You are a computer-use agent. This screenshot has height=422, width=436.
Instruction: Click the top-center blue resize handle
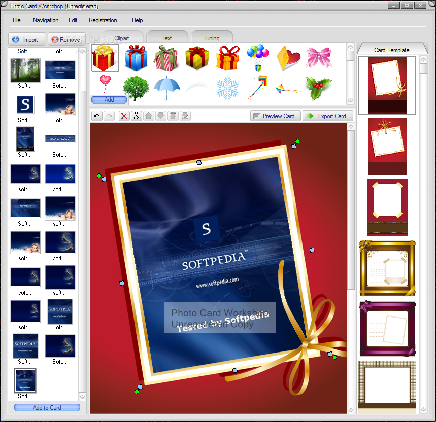[x=199, y=162]
